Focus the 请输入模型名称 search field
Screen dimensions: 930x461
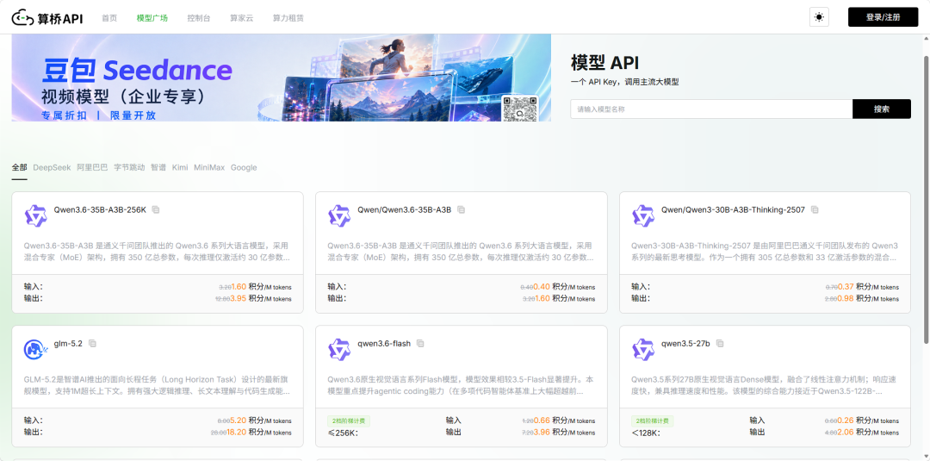click(712, 109)
